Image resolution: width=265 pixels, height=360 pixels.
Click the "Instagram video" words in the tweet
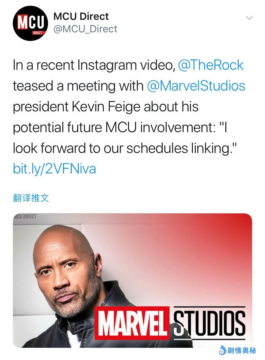[x=125, y=65]
